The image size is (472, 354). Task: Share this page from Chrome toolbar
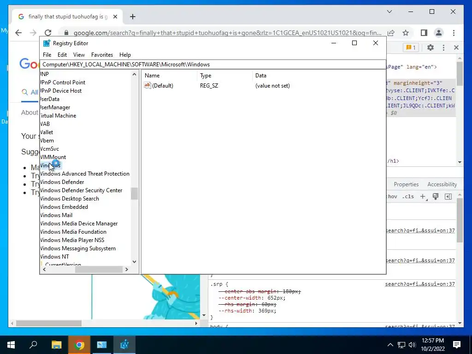[391, 33]
